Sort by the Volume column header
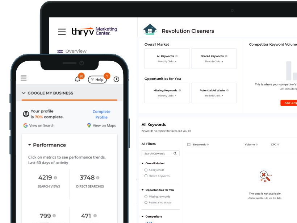Image resolution: width=297 pixels, height=223 pixels. pos(250,144)
